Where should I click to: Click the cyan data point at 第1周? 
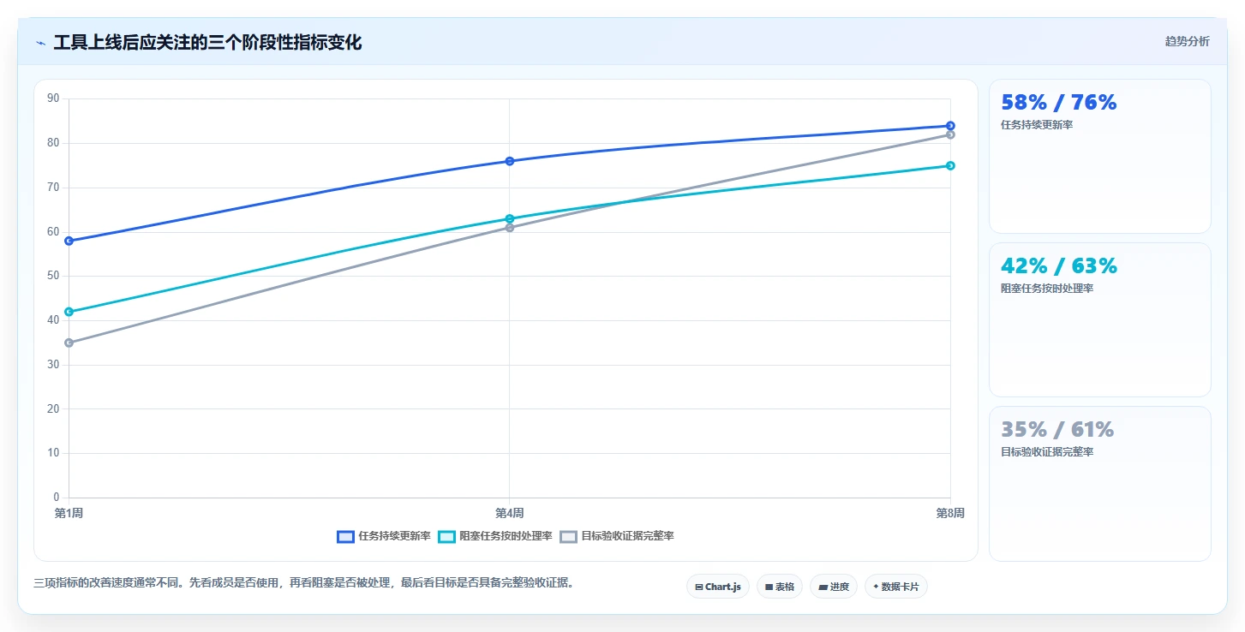69,312
